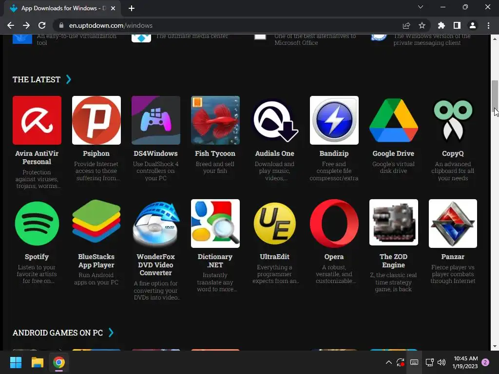Open the network display tray icon
499x374 pixels.
click(x=430, y=362)
